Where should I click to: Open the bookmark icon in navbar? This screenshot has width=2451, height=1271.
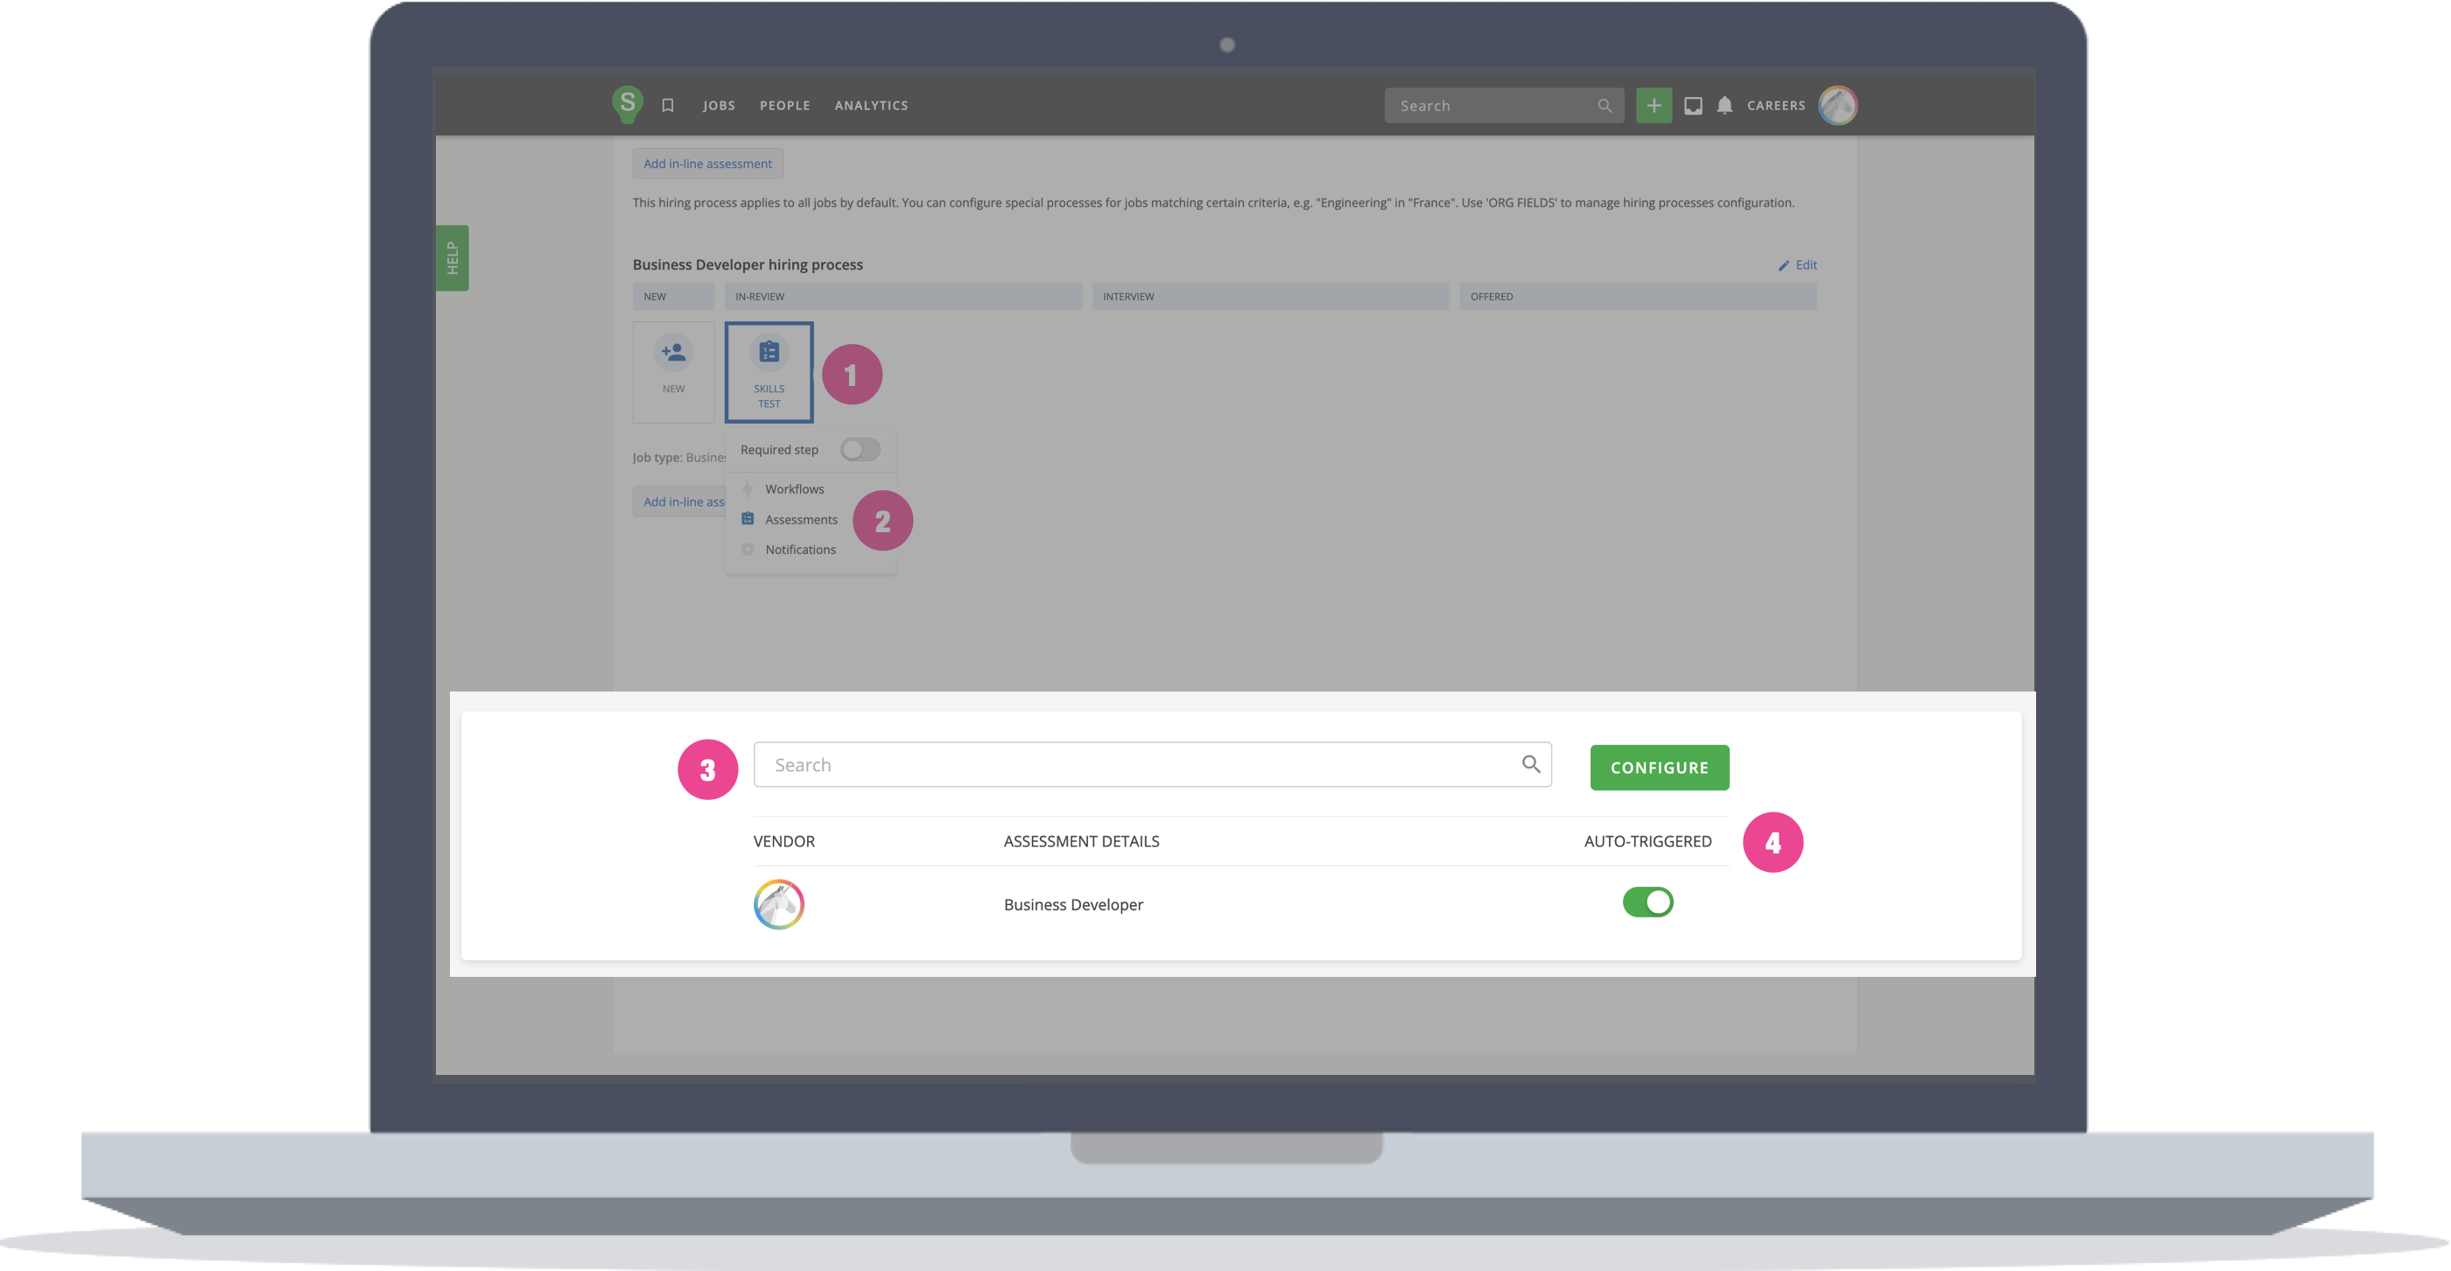[668, 106]
